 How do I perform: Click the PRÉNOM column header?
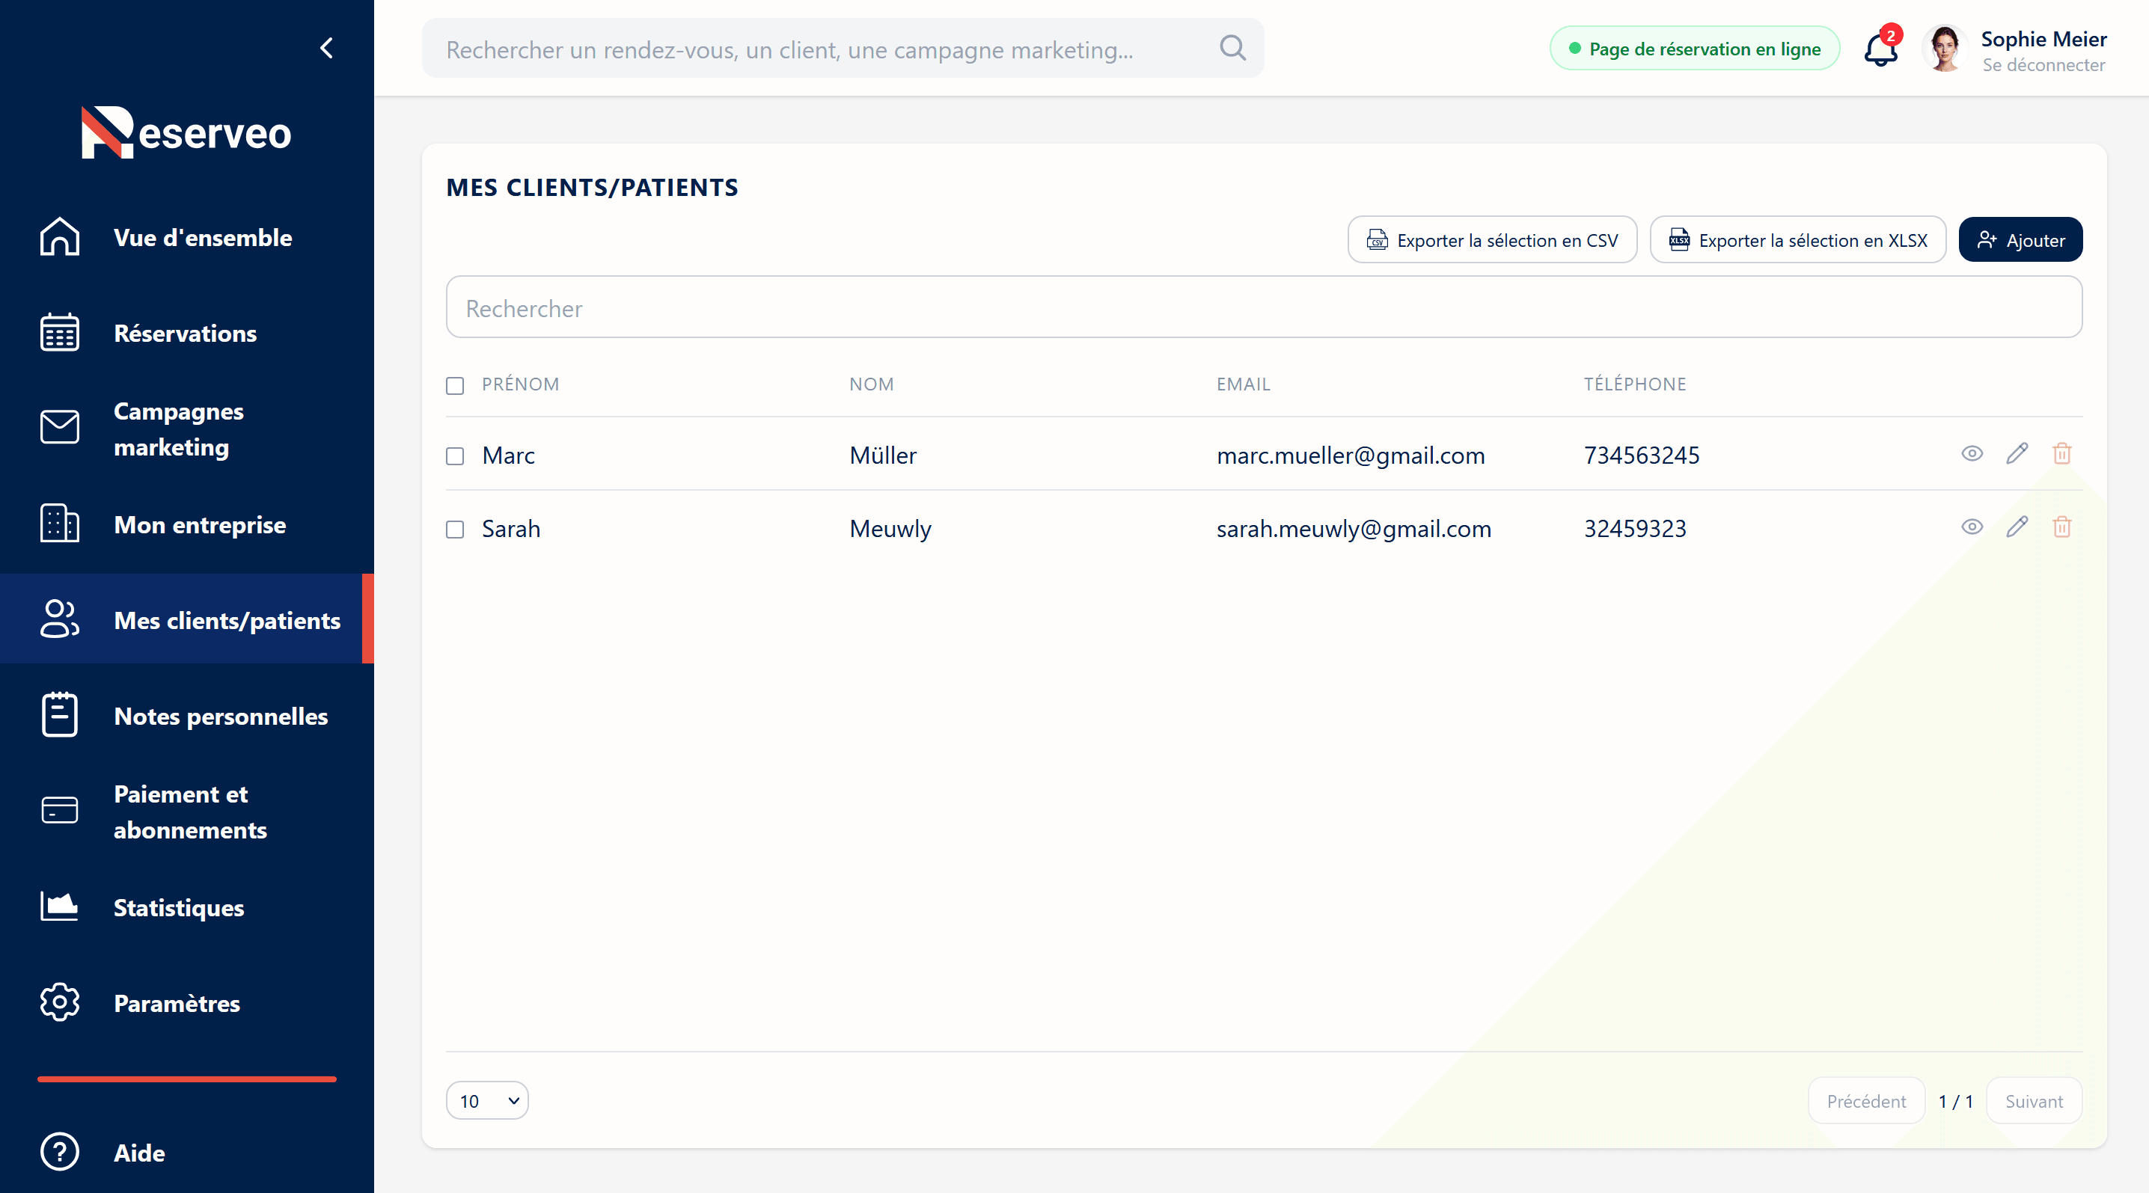tap(521, 384)
